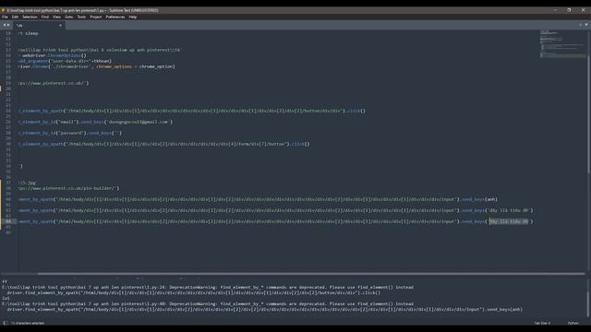Viewport: 591px width, 332px height.
Task: Open the Tab Size selector
Action: pyautogui.click(x=542, y=323)
